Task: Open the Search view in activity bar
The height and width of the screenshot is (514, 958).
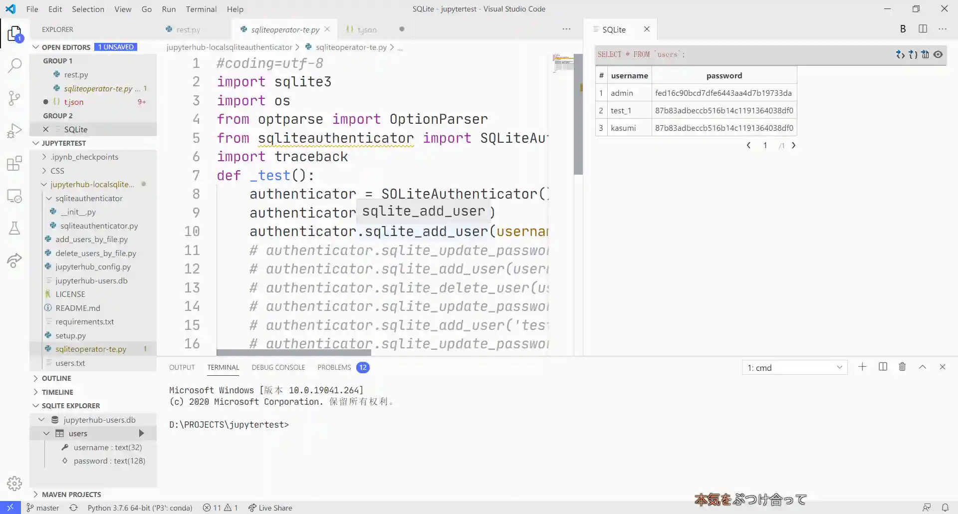Action: tap(14, 65)
